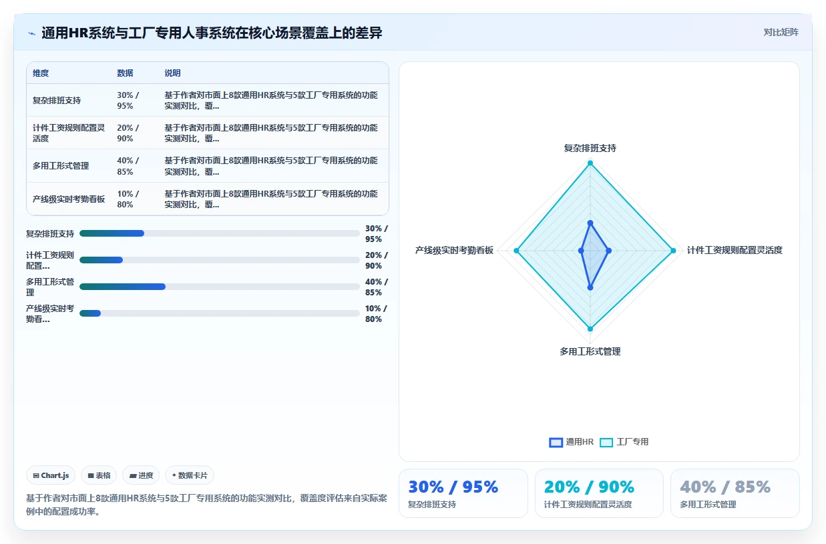Screen dimensions: 826x544
Task: Click the 进度 chip
Action: point(141,475)
